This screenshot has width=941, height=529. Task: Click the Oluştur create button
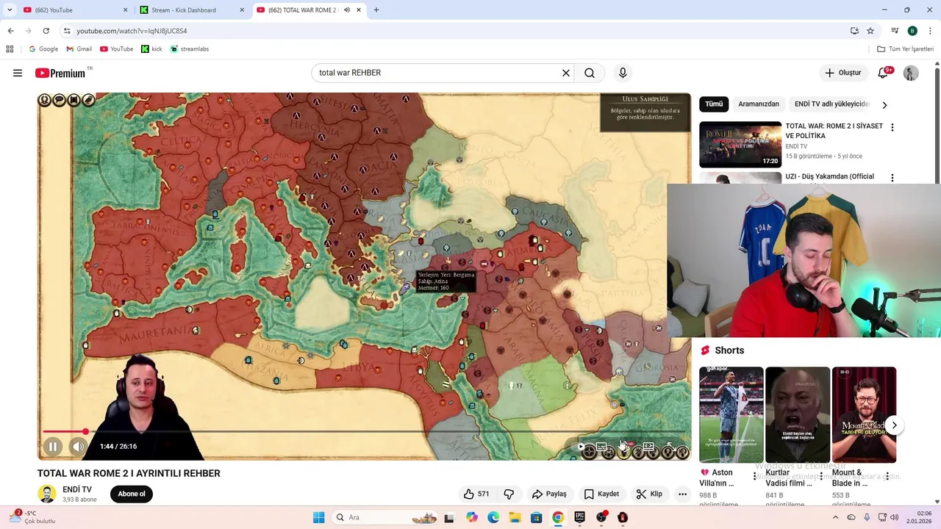click(x=842, y=73)
